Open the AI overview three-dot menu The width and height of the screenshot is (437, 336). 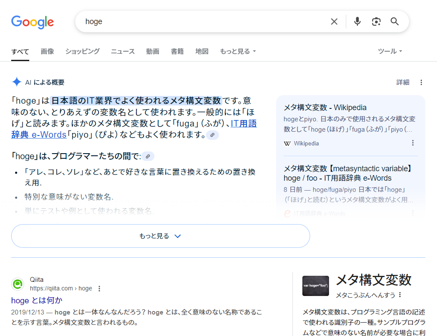421,82
